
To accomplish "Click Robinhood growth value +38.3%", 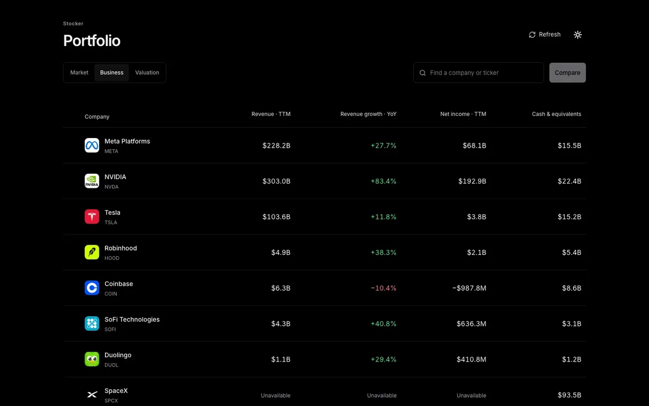I will pyautogui.click(x=383, y=253).
